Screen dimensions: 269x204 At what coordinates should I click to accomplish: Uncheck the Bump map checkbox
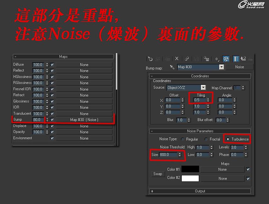(52, 120)
